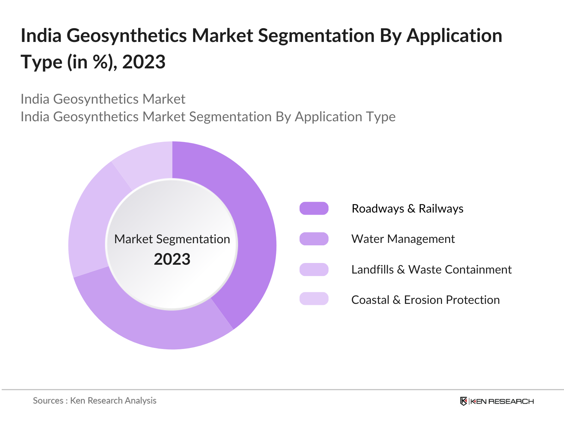Select the Landfills & Waste Containment legend swatch
Image resolution: width=564 pixels, height=423 pixels.
click(x=314, y=270)
